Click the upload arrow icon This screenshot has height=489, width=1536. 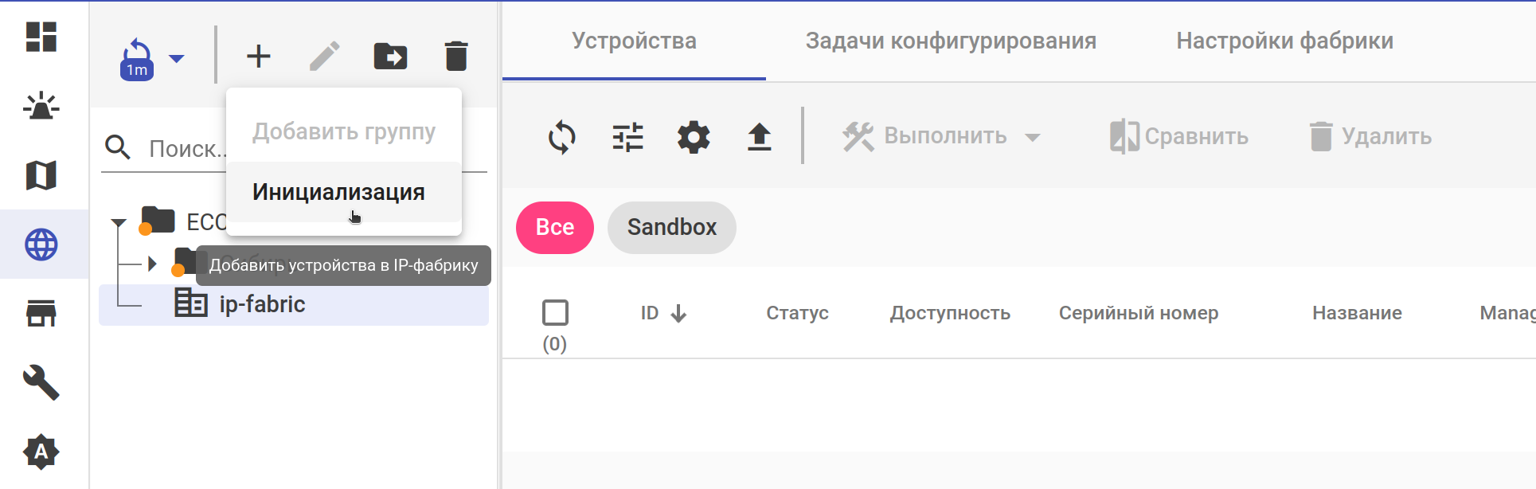tap(760, 137)
